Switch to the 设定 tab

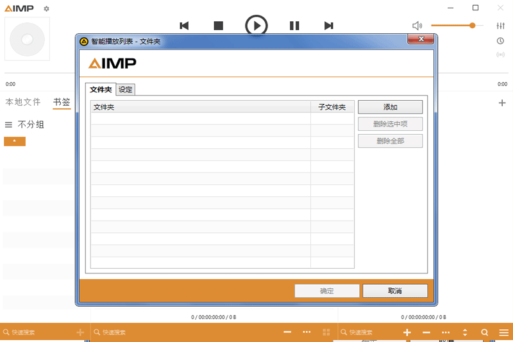point(126,90)
